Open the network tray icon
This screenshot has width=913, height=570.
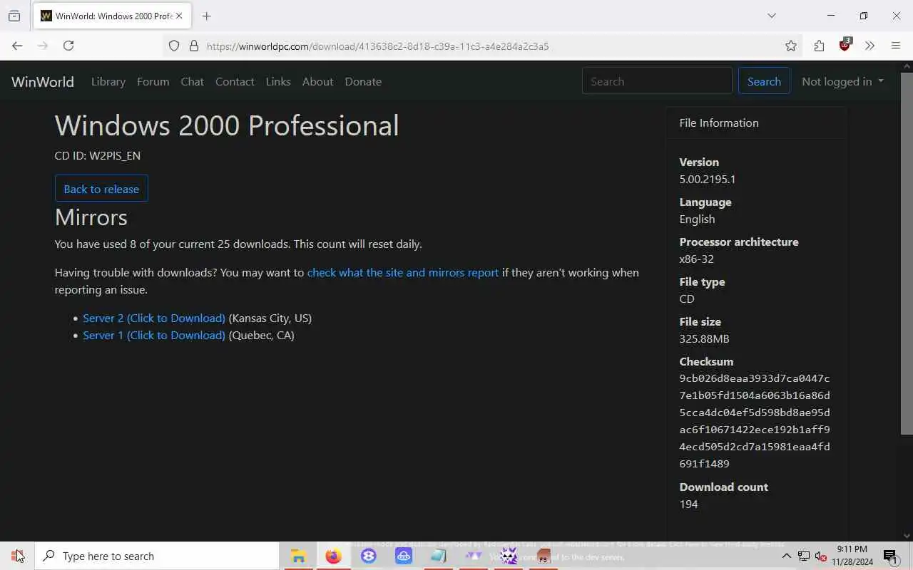(x=804, y=556)
